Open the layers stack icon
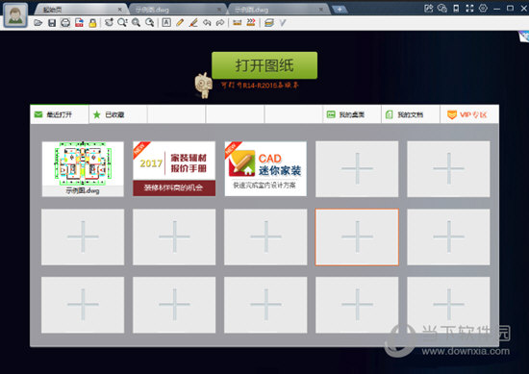 coord(269,23)
